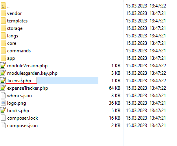Image resolution: width=177 pixels, height=146 pixels.
Task: Click the expenseTracker.php file icon
Action: coord(3,88)
